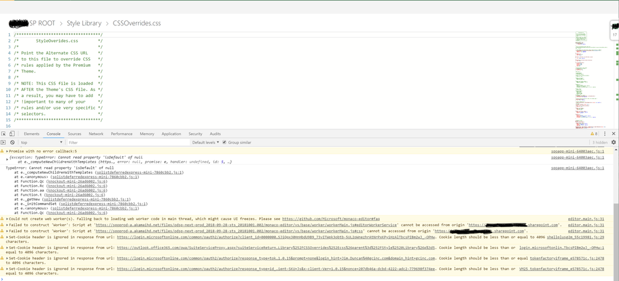Click warning icon beside 'Promise with no error callback'
Image resolution: width=619 pixels, height=281 pixels.
pyautogui.click(x=2, y=152)
